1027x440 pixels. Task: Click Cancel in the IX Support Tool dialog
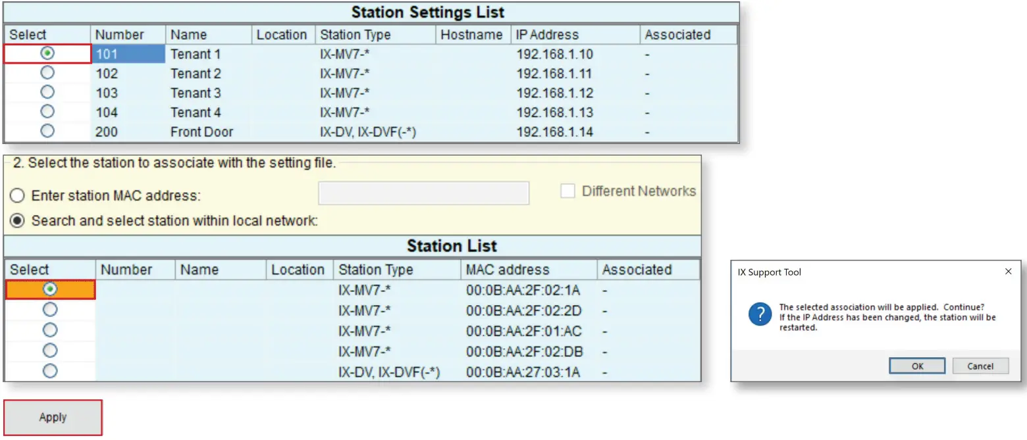[x=980, y=366]
